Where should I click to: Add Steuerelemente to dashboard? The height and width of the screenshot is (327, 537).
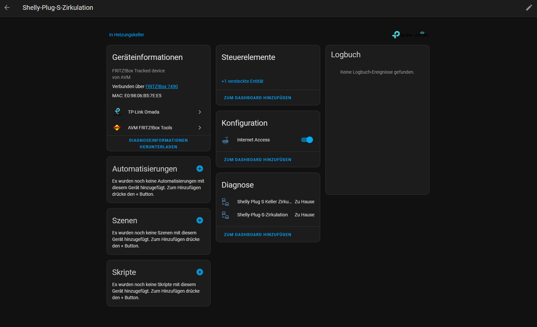(258, 98)
